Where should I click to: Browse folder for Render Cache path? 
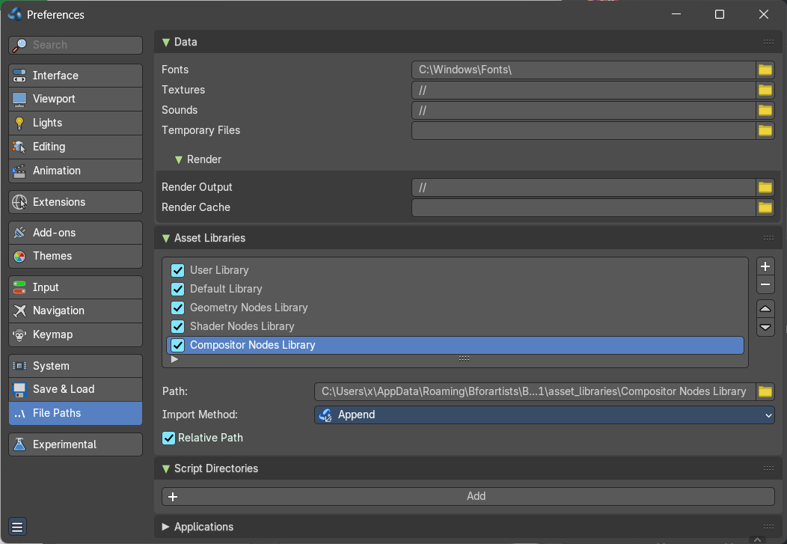click(765, 208)
